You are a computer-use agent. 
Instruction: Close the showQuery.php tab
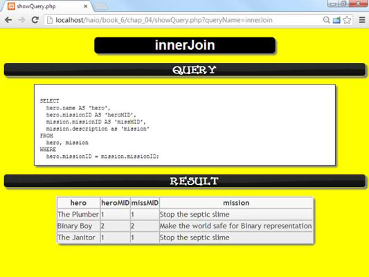point(85,6)
